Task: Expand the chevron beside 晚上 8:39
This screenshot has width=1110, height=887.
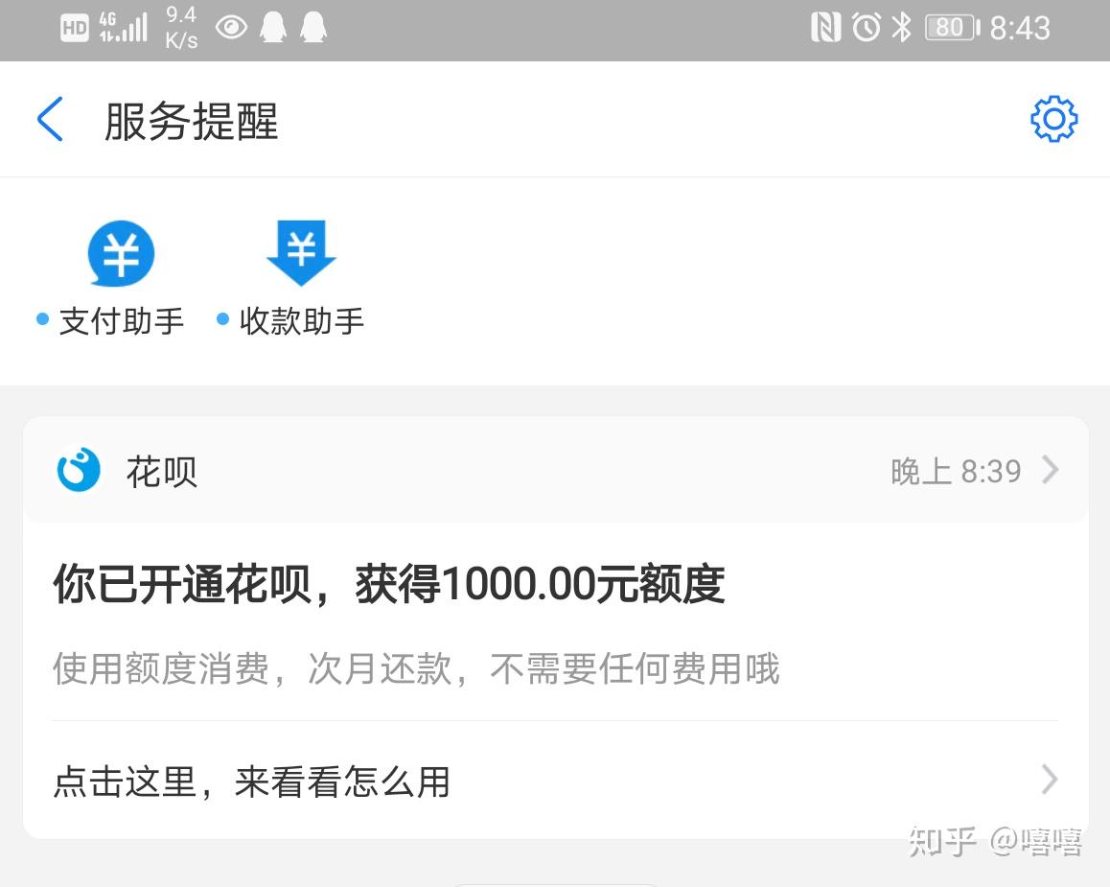Action: pyautogui.click(x=1051, y=470)
